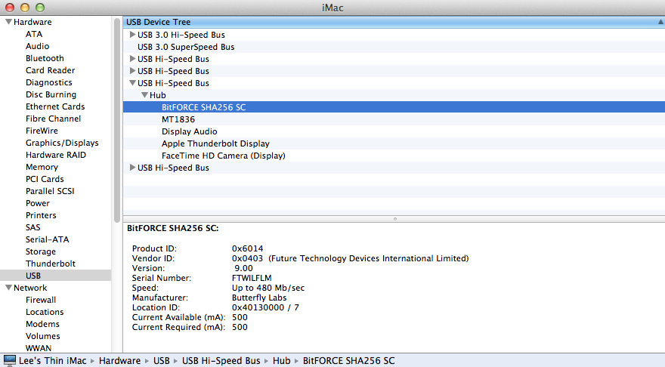The image size is (665, 367).
Task: Select Apple Thunderbolt Display in device tree
Action: [x=215, y=143]
